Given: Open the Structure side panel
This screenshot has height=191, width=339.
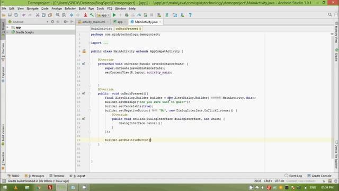Looking at the screenshot, I should tap(3, 52).
